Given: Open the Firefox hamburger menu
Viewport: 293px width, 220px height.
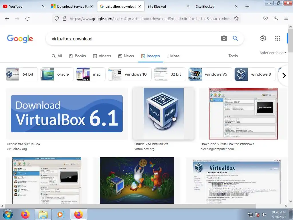Looking at the screenshot, I should click(x=286, y=18).
